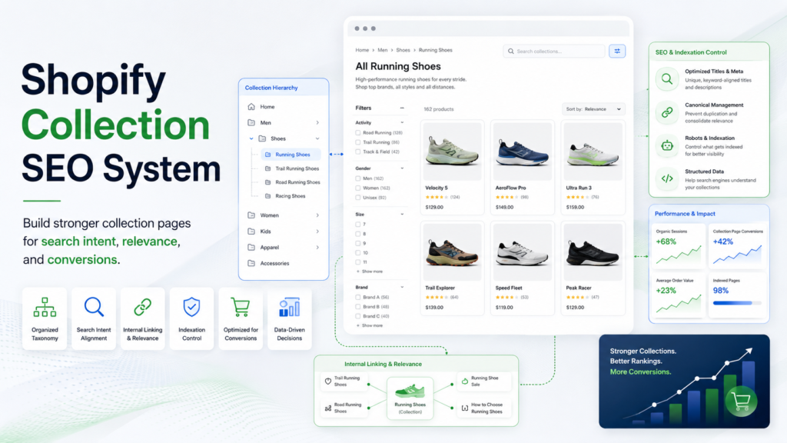Click the filter settings icon beside search
787x443 pixels.
point(617,52)
